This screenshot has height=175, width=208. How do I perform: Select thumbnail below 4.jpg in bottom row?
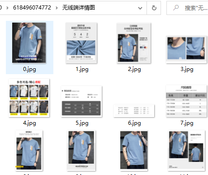[29, 151]
